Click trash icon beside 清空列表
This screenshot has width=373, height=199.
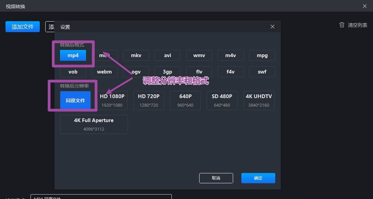[342, 25]
